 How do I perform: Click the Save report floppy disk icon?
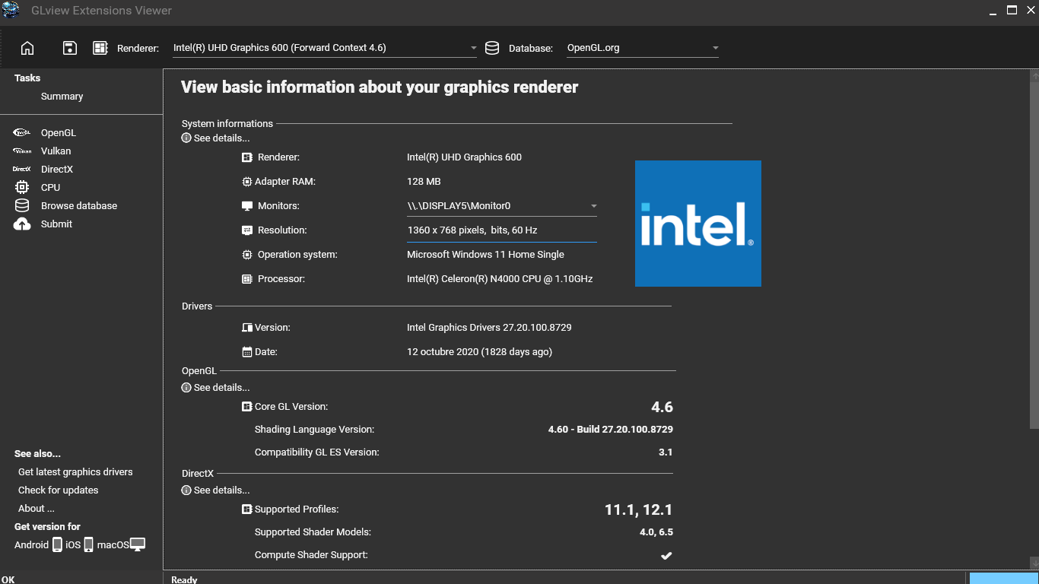[69, 48]
